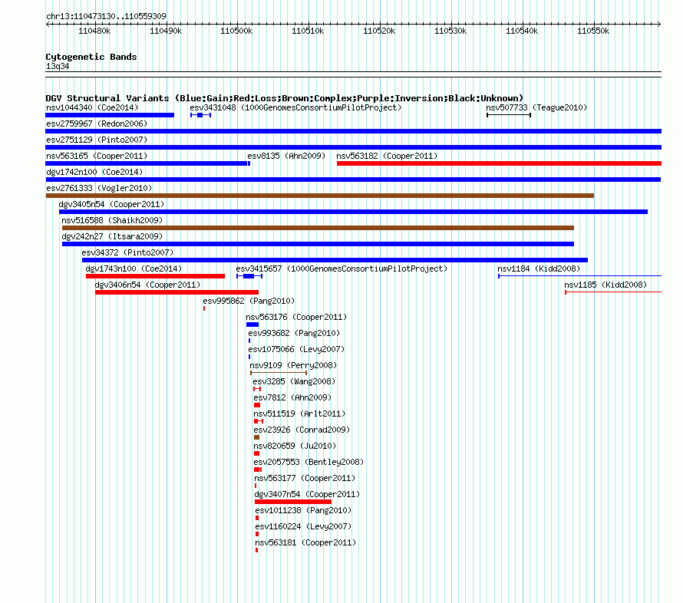Image resolution: width=683 pixels, height=603 pixels.
Task: Click nsv820659 (Ju2010) label
Action: (295, 446)
